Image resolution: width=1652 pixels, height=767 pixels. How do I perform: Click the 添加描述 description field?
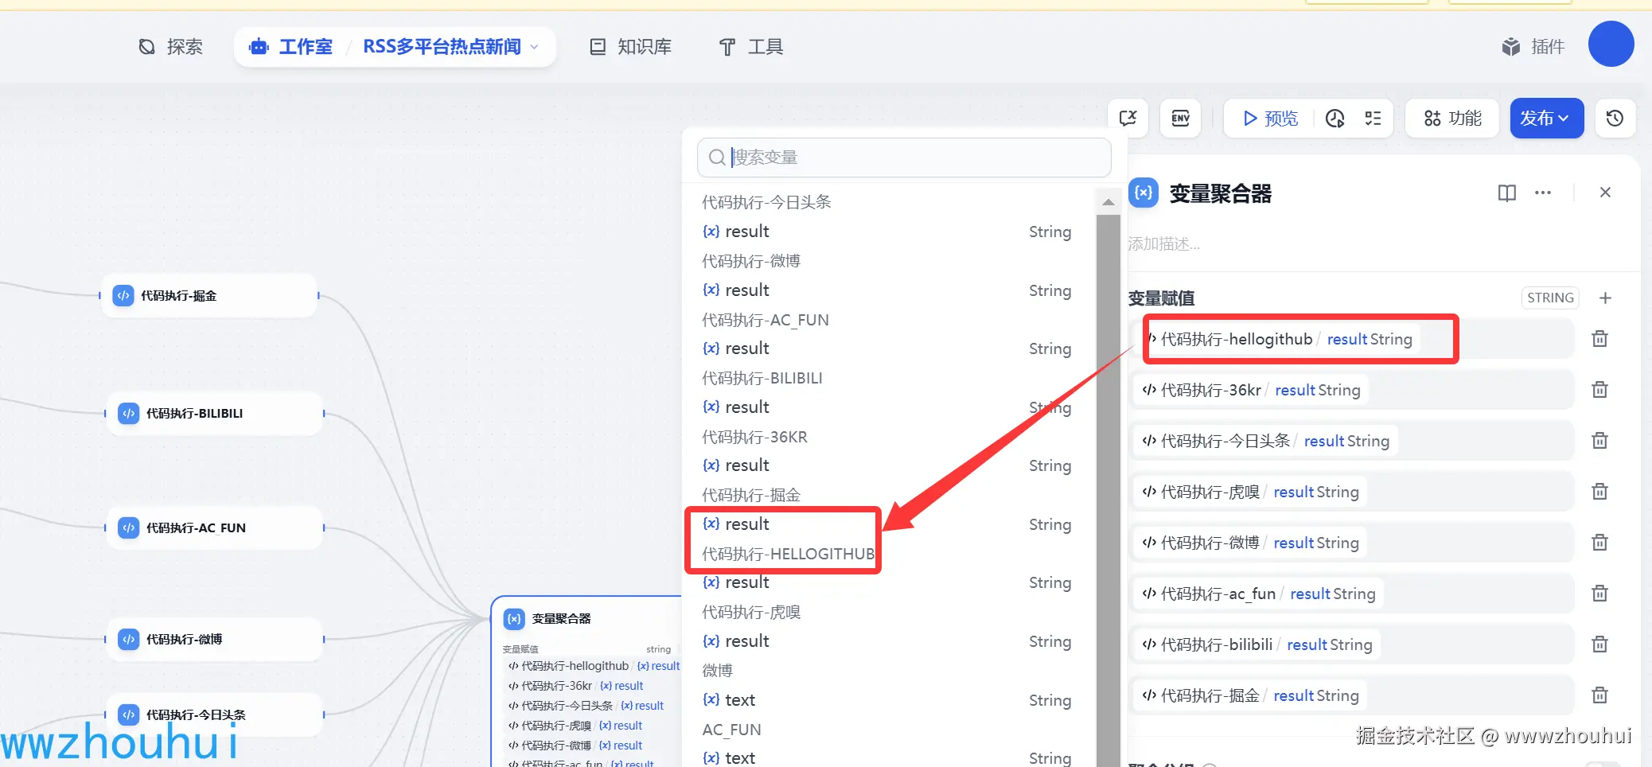click(x=1163, y=244)
